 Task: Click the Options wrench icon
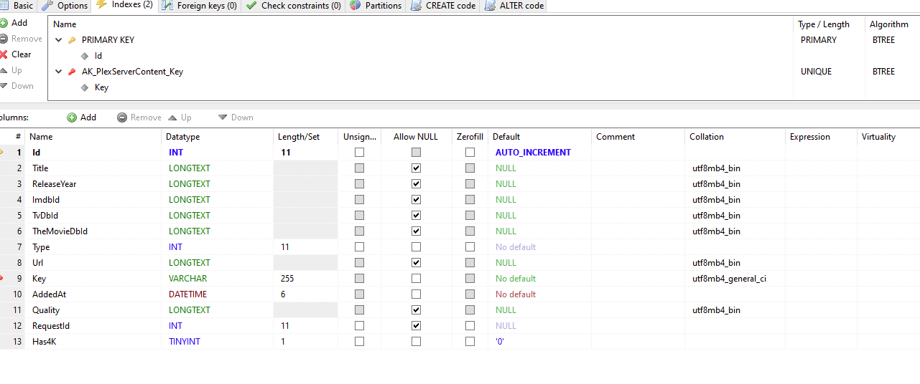click(x=47, y=6)
